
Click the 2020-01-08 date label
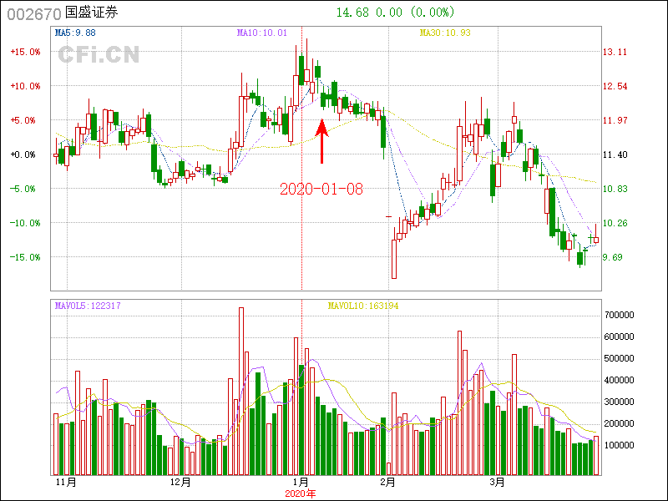(x=321, y=189)
